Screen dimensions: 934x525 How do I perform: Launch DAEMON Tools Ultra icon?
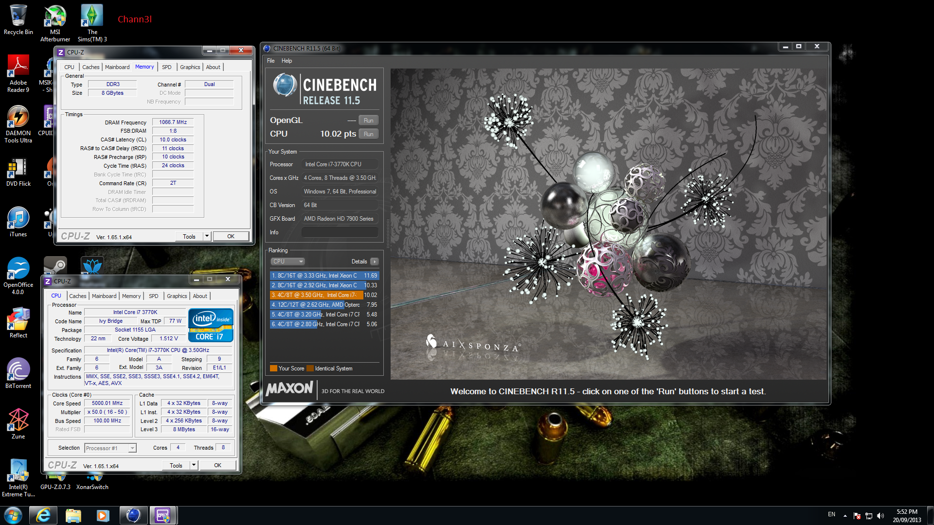click(18, 124)
